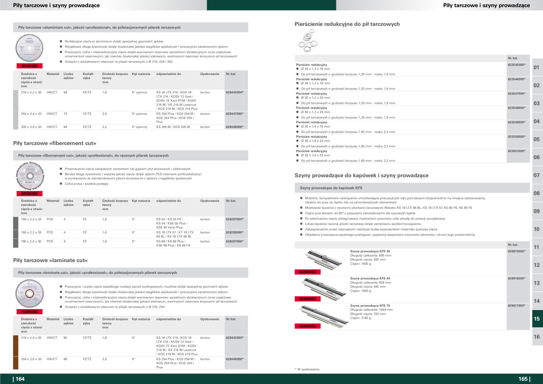Go to chapter tab 04
The height and width of the screenshot is (384, 543).
[x=537, y=121]
